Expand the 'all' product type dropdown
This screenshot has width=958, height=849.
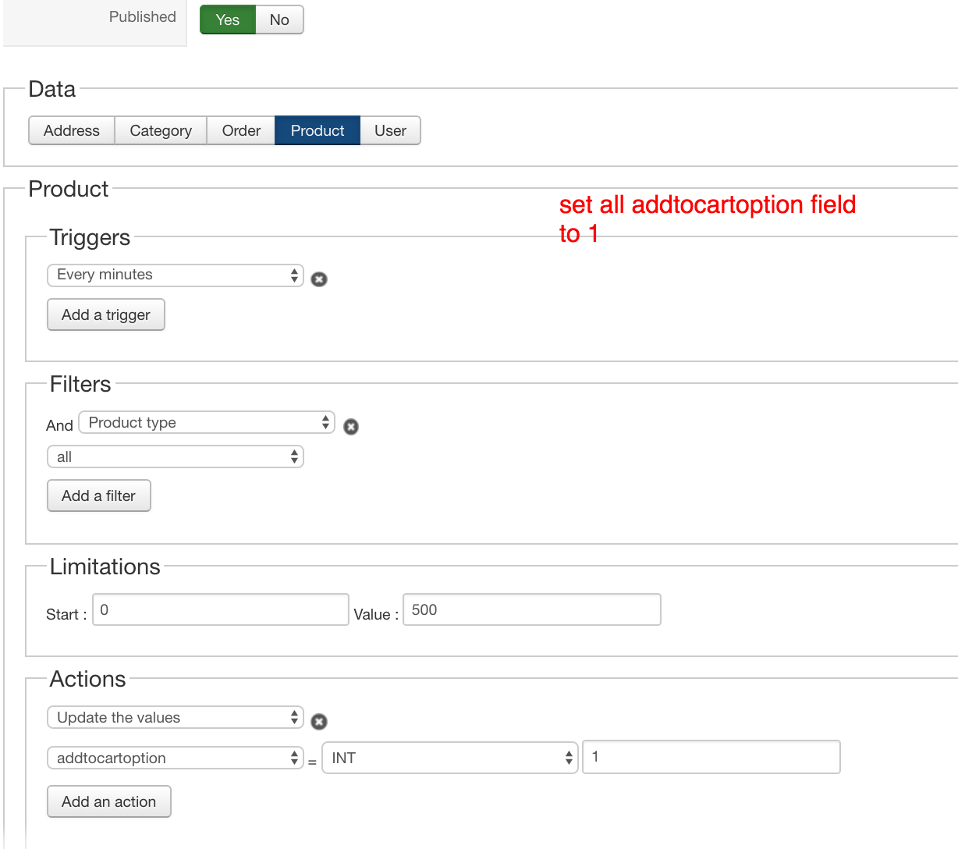click(176, 457)
